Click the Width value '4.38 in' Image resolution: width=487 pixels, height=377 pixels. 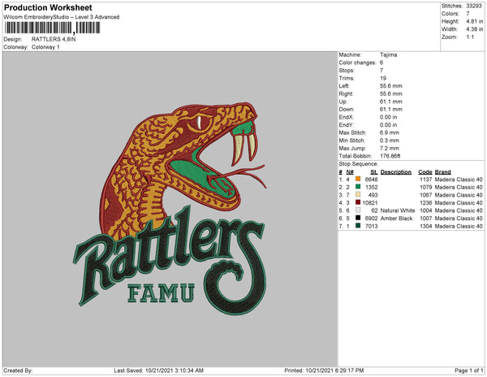[475, 29]
